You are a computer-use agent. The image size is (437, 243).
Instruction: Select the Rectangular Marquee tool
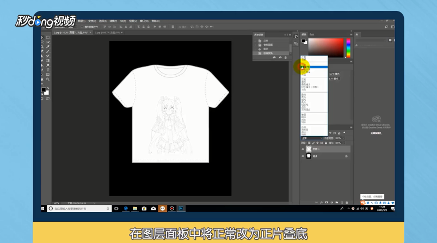(48, 37)
